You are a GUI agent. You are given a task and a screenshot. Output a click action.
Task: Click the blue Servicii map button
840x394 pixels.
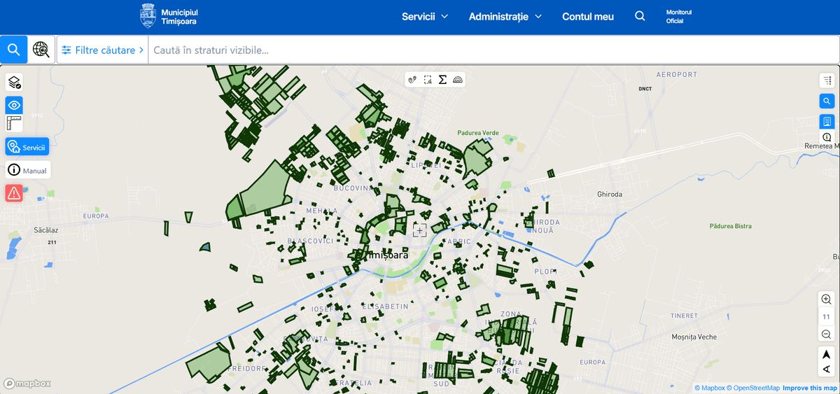pos(27,147)
